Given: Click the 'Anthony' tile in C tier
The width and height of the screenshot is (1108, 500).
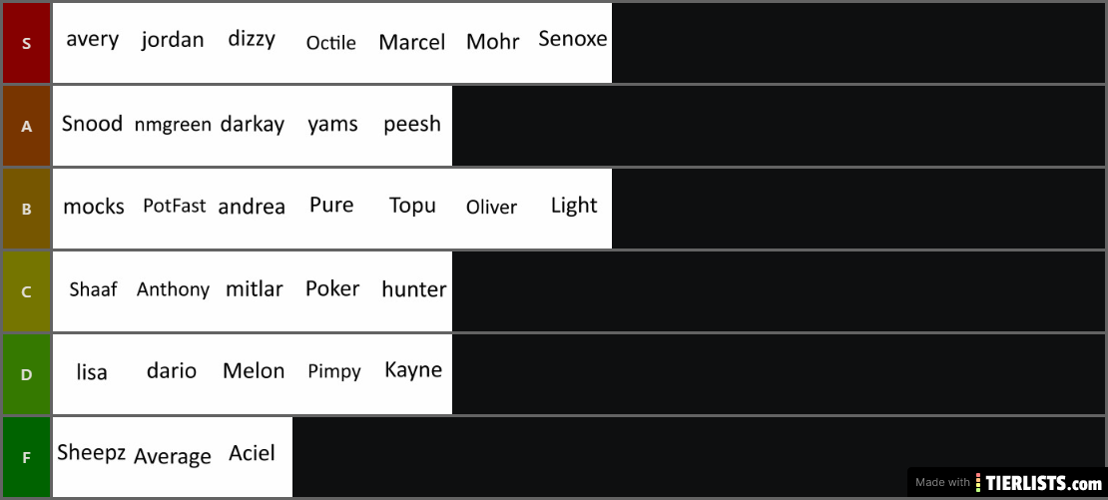Looking at the screenshot, I should (173, 291).
